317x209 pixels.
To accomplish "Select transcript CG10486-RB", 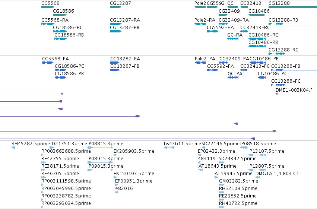I will [257, 46].
